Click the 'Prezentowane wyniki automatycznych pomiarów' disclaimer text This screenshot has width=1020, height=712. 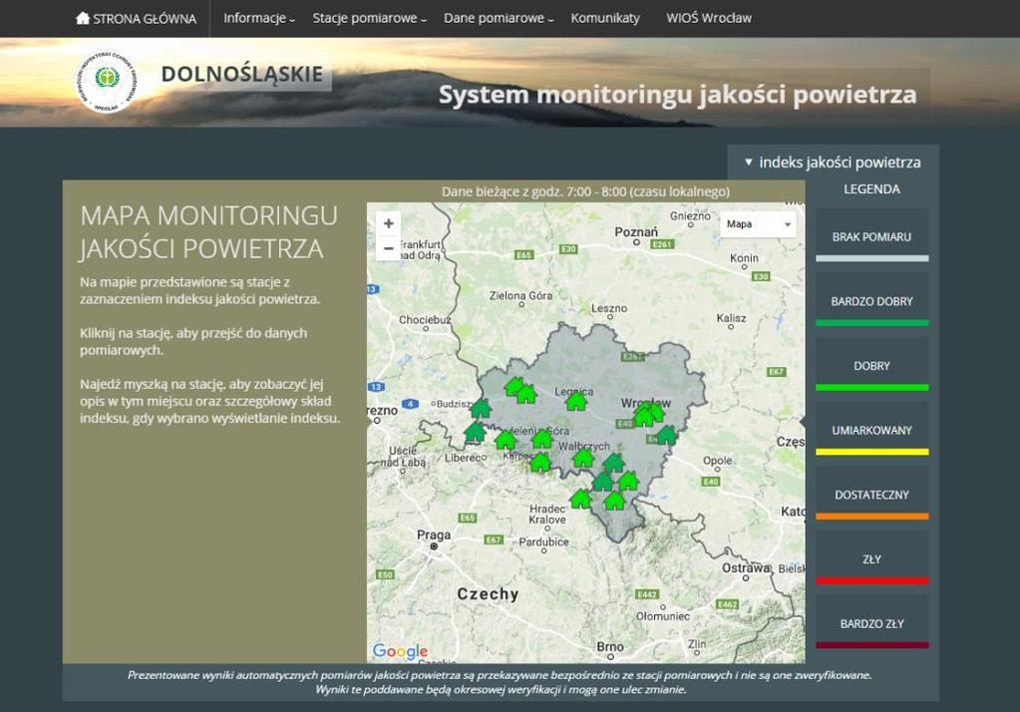click(x=501, y=682)
